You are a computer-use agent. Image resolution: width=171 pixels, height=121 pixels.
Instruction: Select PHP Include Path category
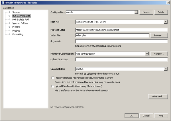click(x=21, y=20)
